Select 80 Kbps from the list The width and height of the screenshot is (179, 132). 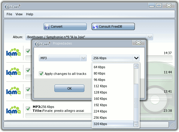click(113, 73)
